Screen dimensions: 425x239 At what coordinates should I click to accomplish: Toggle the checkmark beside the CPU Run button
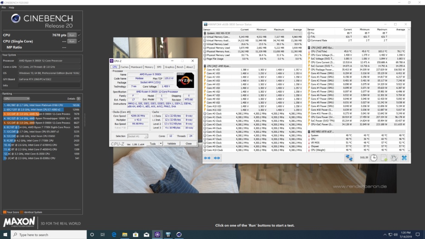click(x=79, y=35)
